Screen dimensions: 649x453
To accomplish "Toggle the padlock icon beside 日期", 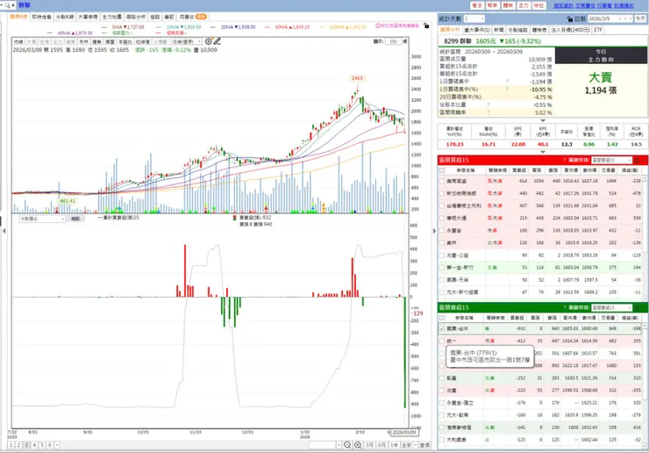I will [x=569, y=19].
